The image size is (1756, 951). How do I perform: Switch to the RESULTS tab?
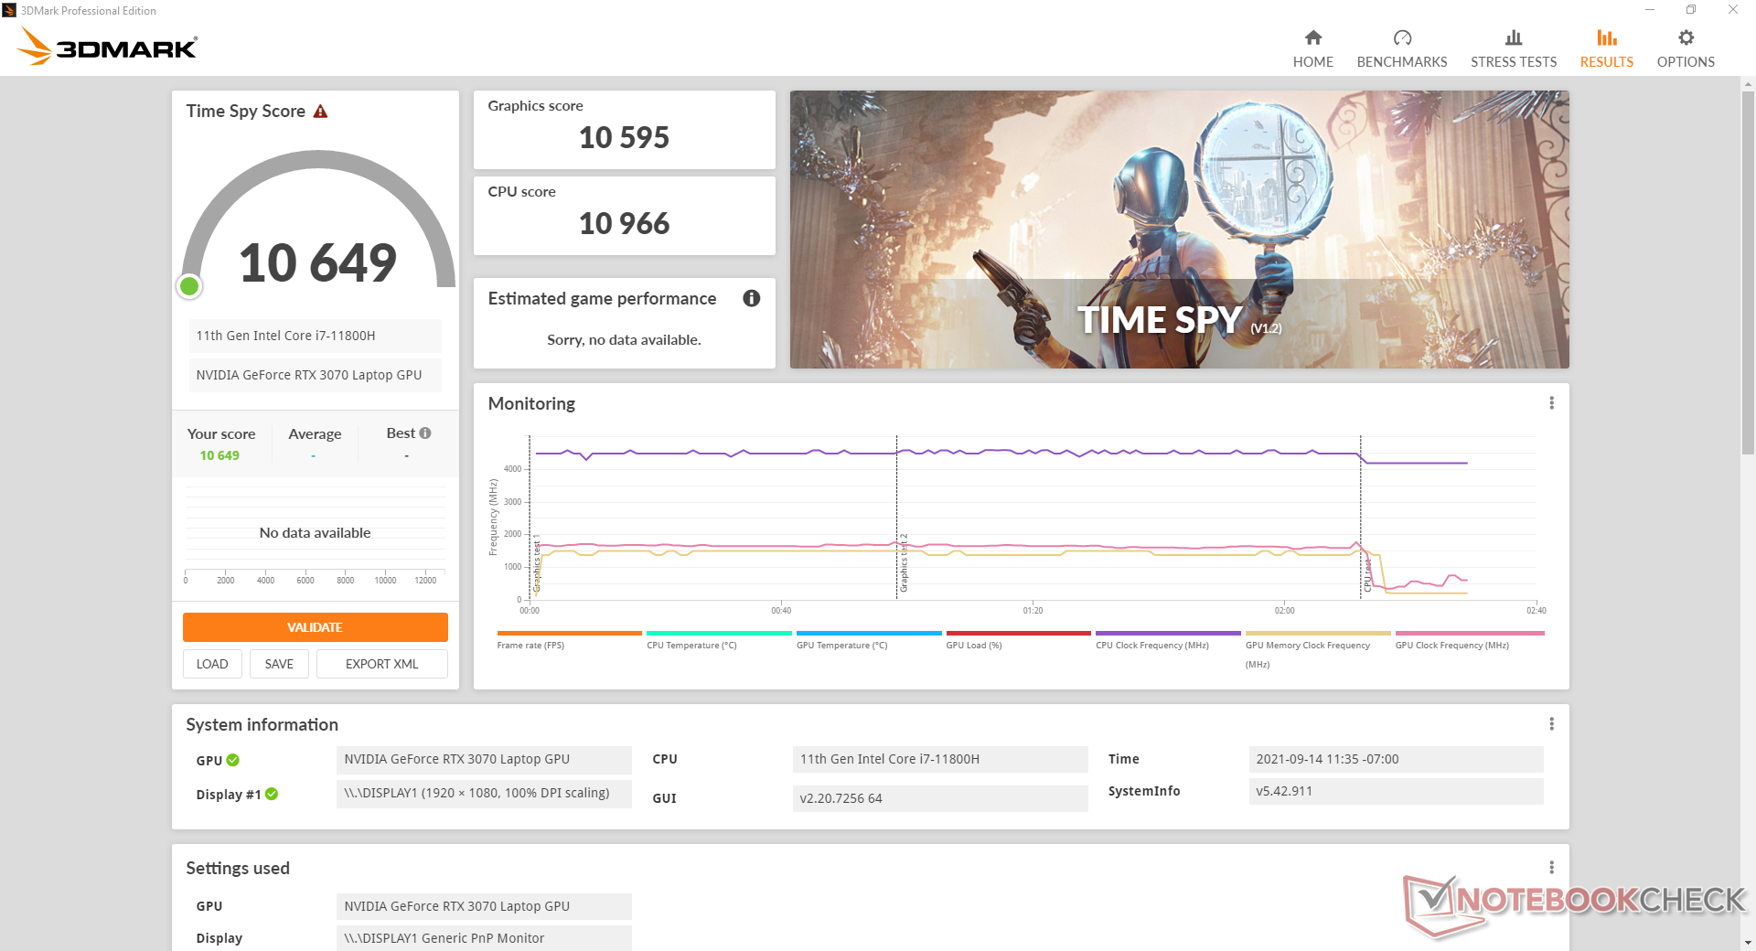pos(1607,62)
